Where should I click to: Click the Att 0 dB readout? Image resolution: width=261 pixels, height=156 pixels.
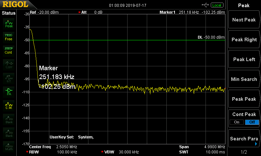90,12
